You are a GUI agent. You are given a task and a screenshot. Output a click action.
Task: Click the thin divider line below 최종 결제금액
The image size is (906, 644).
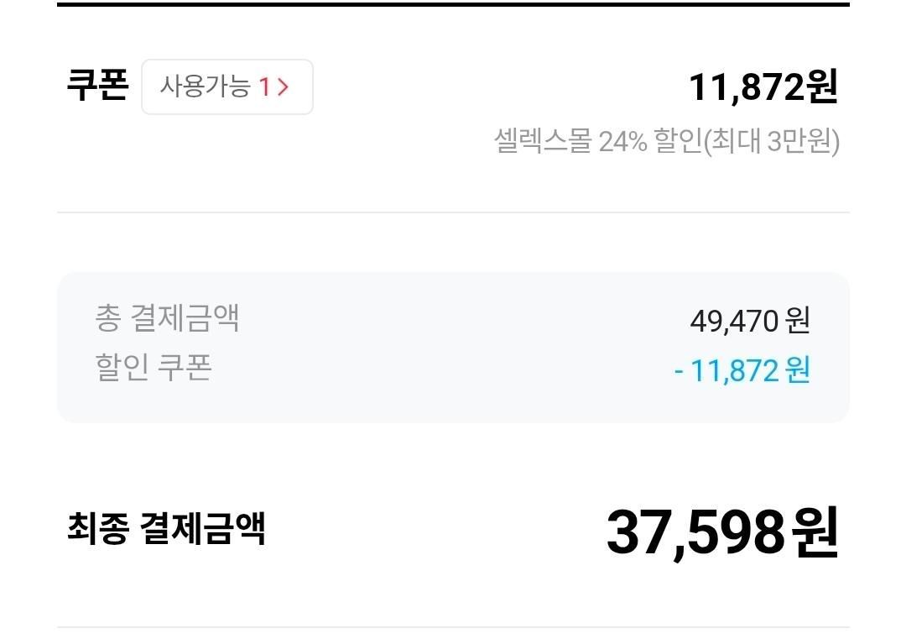click(x=453, y=627)
